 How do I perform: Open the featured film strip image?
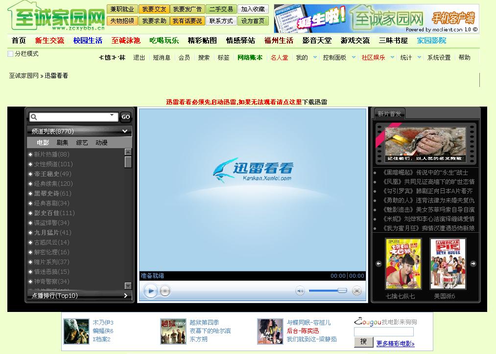[x=425, y=144]
